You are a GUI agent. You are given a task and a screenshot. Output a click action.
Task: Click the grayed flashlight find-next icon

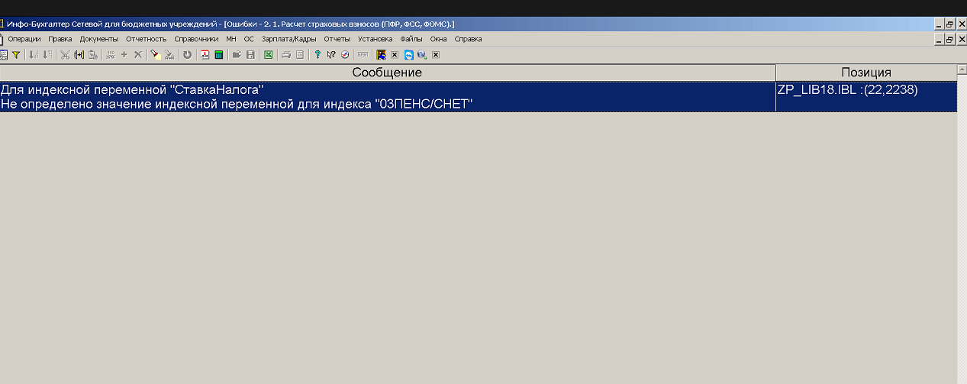(169, 55)
